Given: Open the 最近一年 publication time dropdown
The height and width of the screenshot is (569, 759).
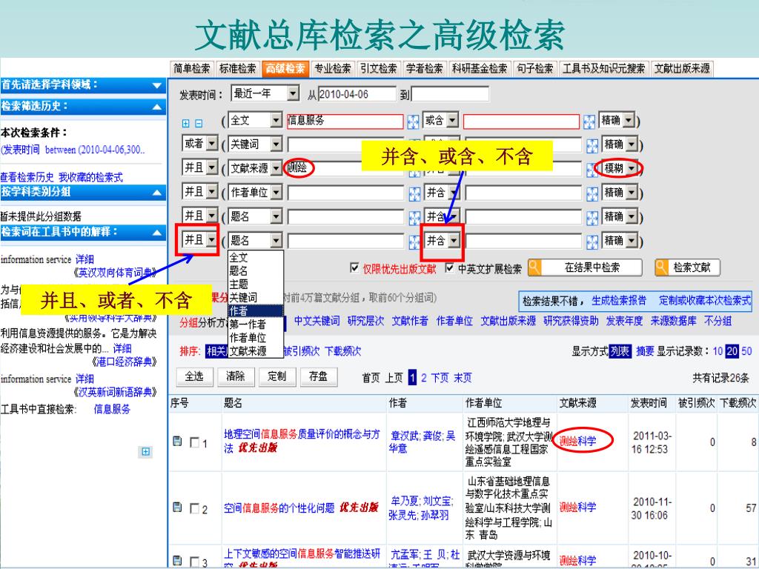Looking at the screenshot, I should [x=293, y=93].
